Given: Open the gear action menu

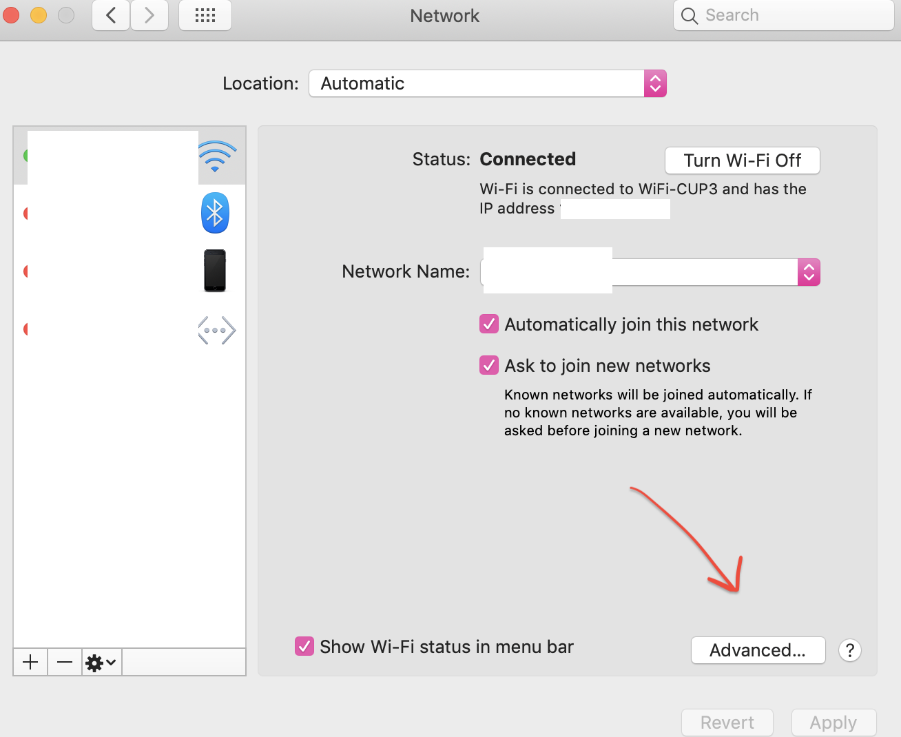Looking at the screenshot, I should (101, 663).
